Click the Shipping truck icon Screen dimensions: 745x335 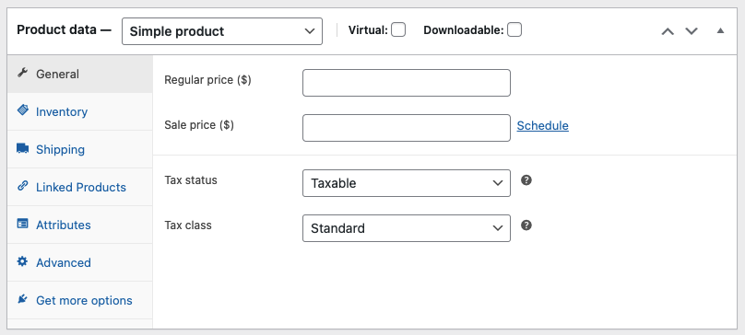[22, 148]
